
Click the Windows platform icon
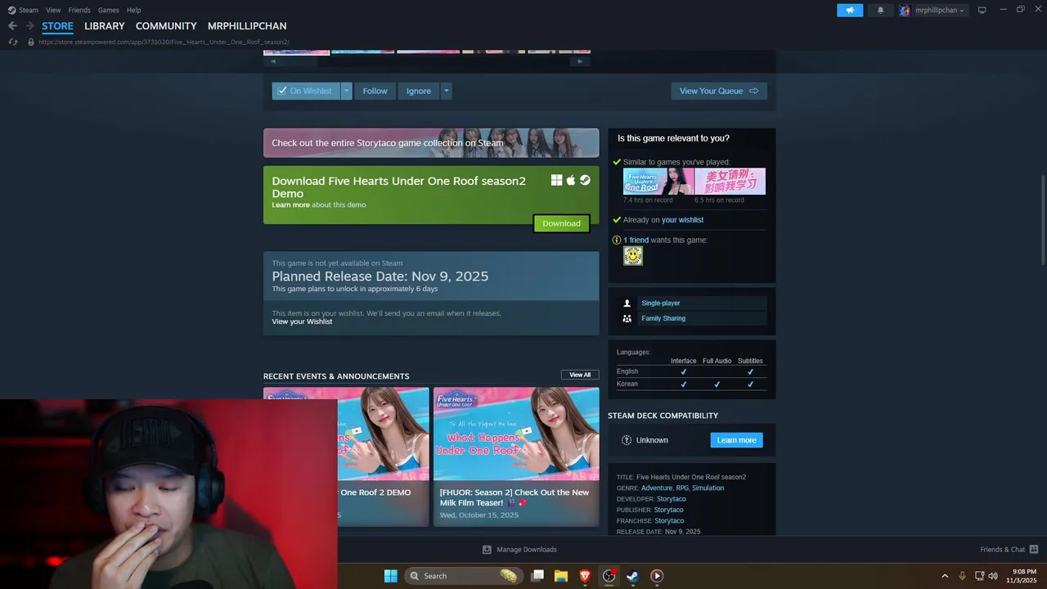[x=557, y=180]
